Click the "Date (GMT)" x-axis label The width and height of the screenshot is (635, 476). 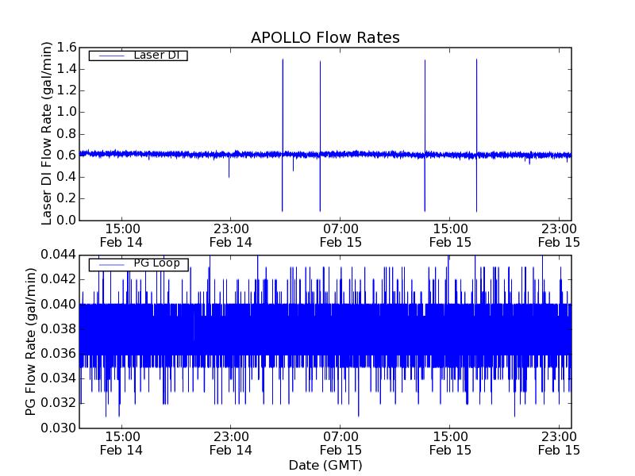click(325, 465)
